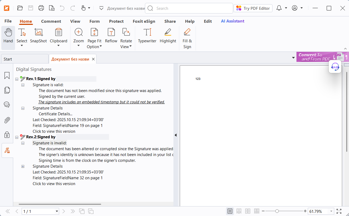The height and width of the screenshot is (216, 349).
Task: Select the Typewriter tool
Action: (147, 36)
